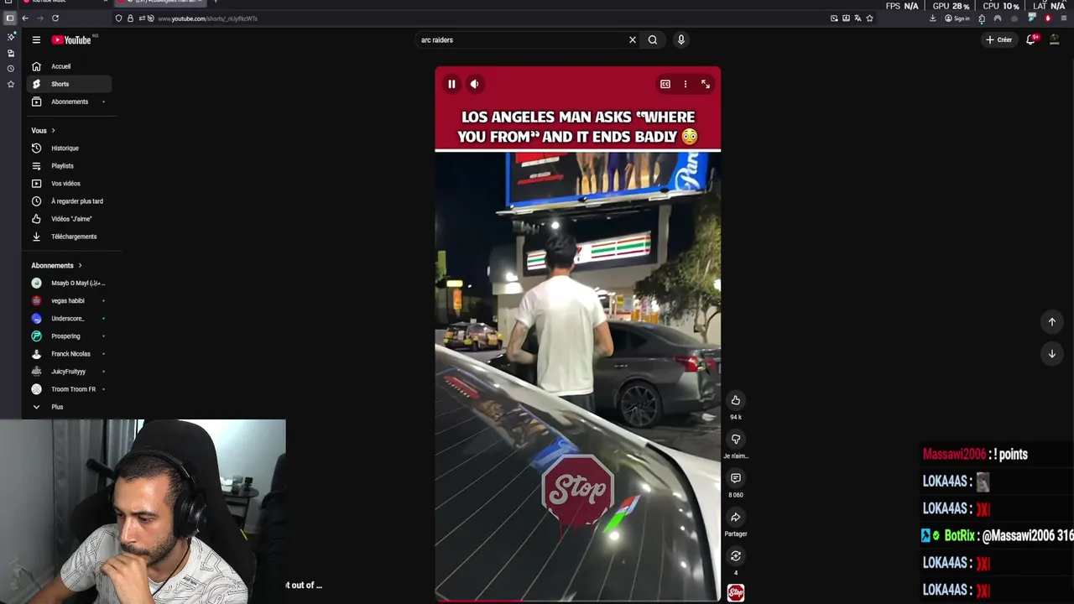Start voice search with the microphone icon
Image resolution: width=1074 pixels, height=604 pixels.
click(x=680, y=39)
